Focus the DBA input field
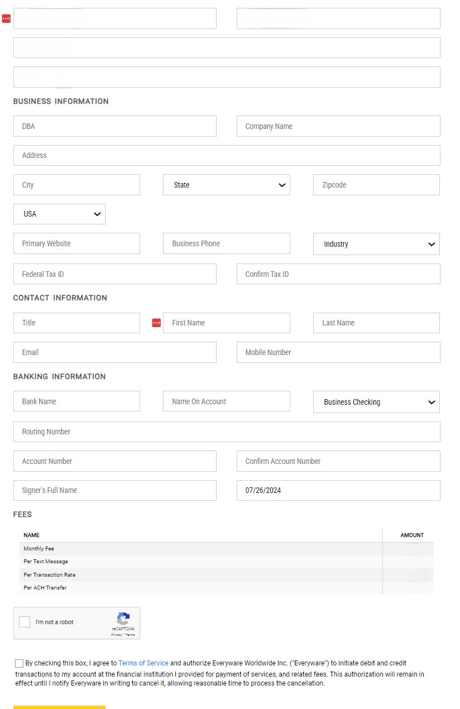 (115, 126)
